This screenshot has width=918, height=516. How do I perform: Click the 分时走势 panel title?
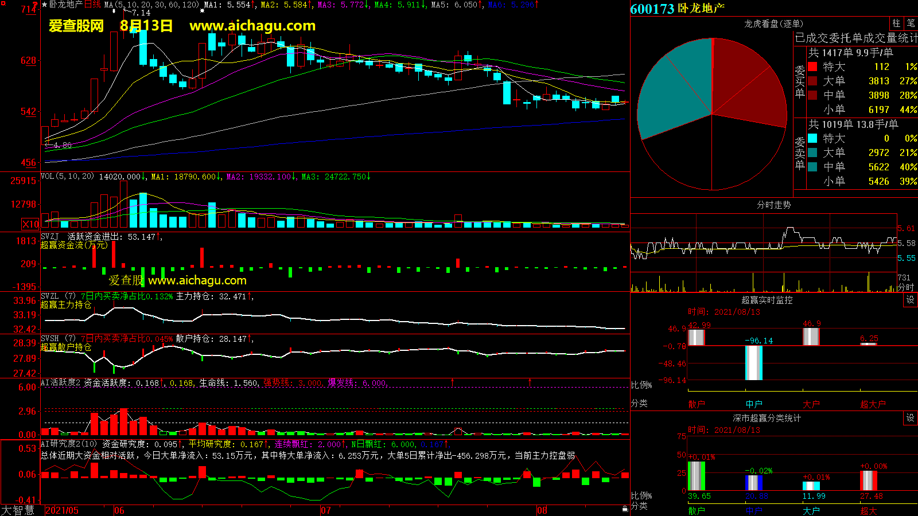773,205
